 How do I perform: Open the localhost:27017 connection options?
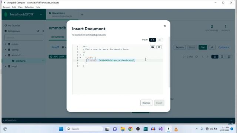(41, 14)
